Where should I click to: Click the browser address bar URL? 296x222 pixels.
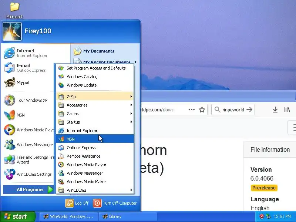pyautogui.click(x=158, y=110)
